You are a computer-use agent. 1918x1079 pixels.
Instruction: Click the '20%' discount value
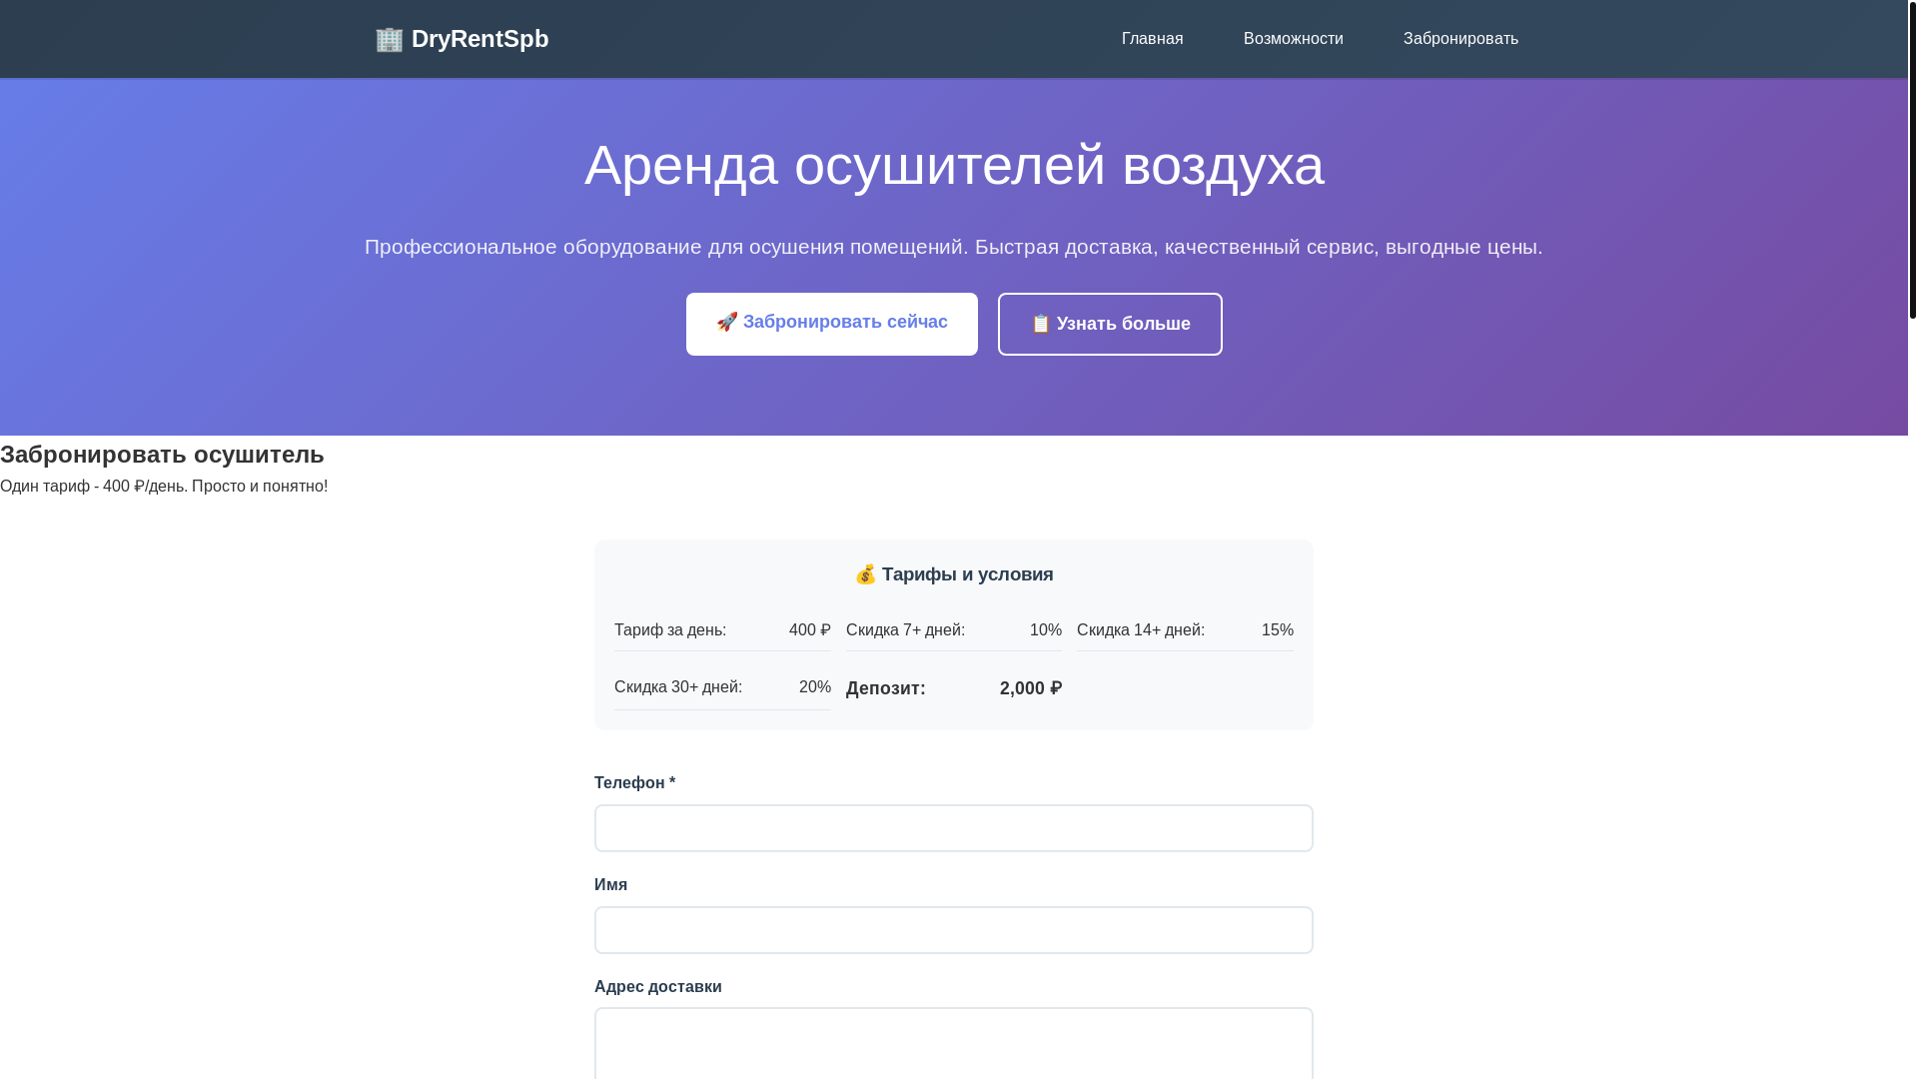pyautogui.click(x=815, y=687)
